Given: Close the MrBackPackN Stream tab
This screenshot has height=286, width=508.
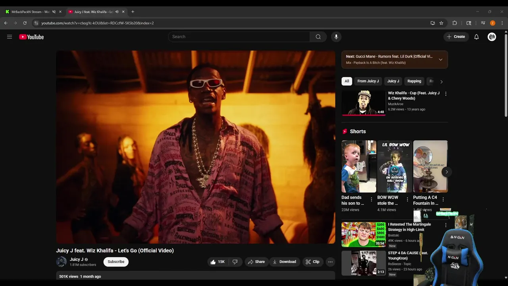Looking at the screenshot, I should tap(60, 12).
